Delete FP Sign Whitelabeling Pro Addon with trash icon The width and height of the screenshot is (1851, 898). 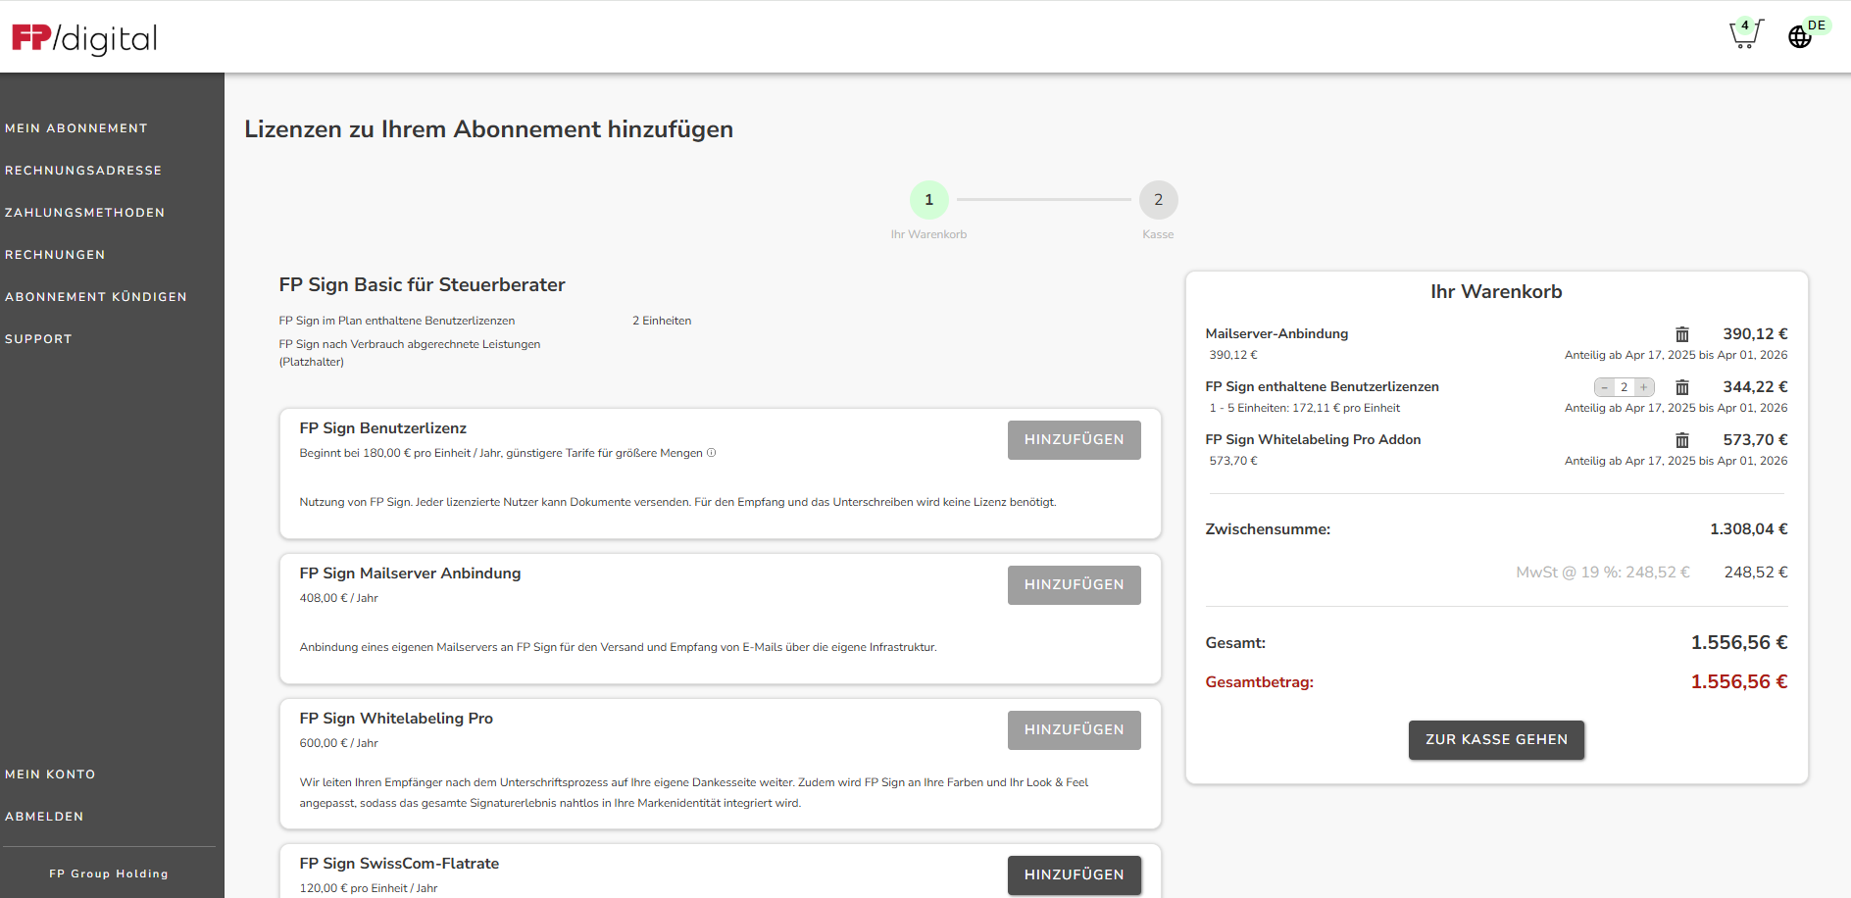[1682, 440]
